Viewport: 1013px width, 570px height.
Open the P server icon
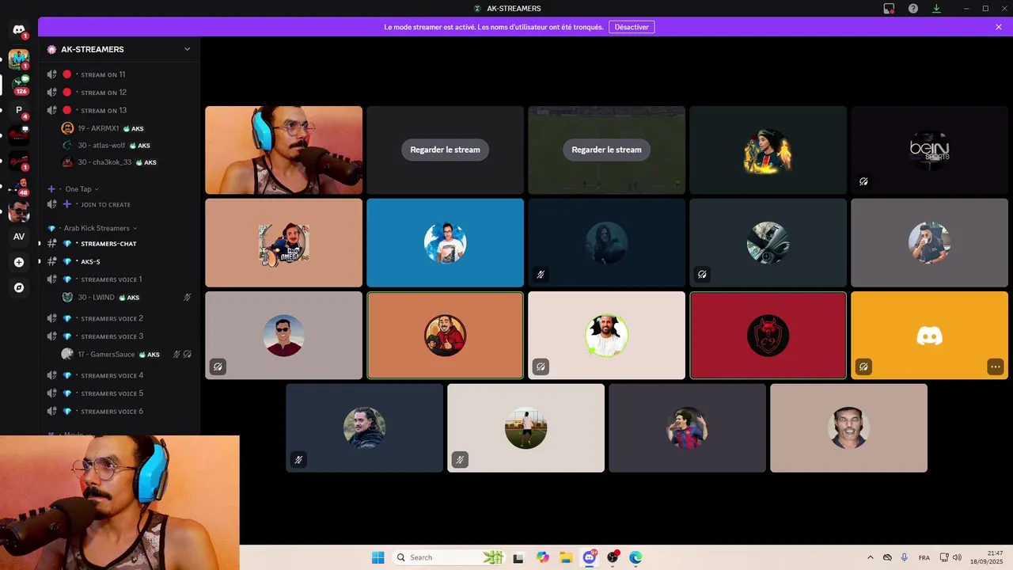(19, 110)
